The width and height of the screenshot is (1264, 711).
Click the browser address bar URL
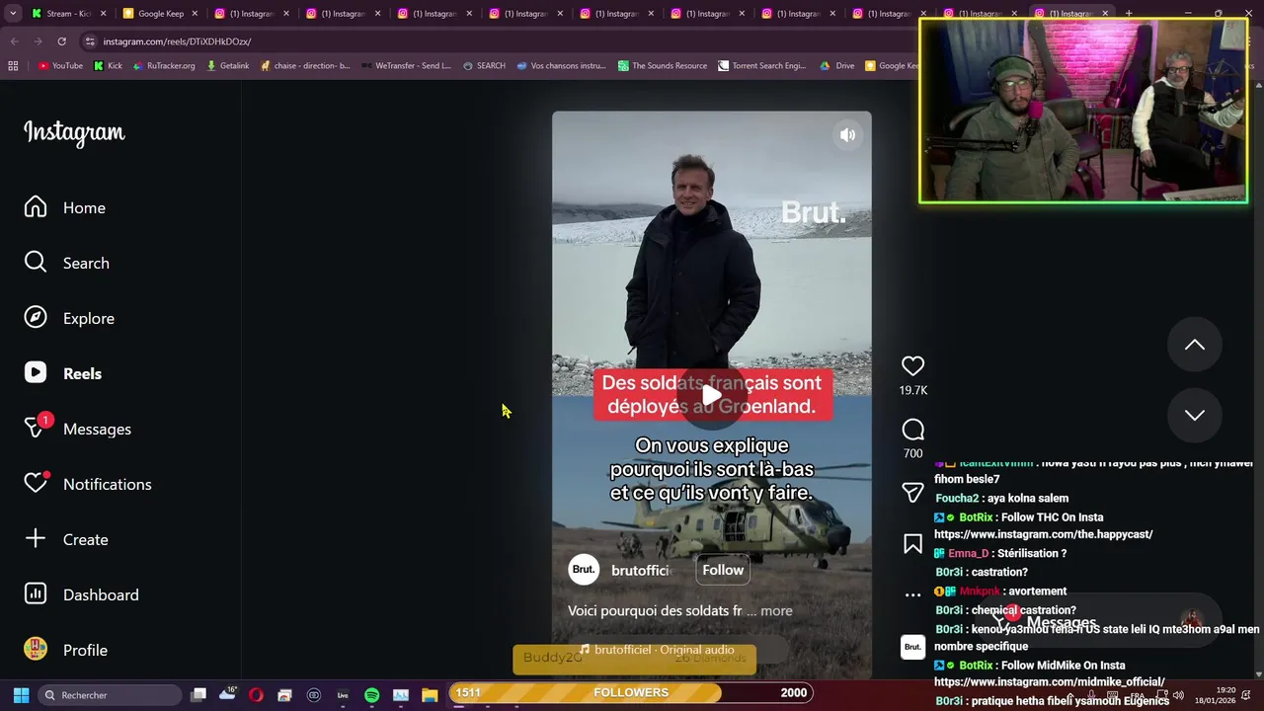[x=177, y=41]
